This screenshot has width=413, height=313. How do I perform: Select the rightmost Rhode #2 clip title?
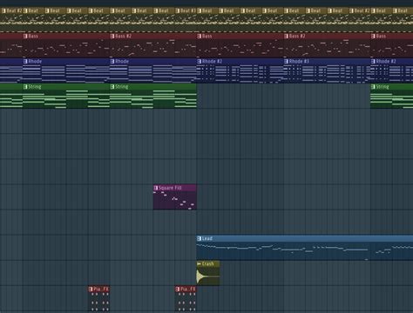(386, 62)
